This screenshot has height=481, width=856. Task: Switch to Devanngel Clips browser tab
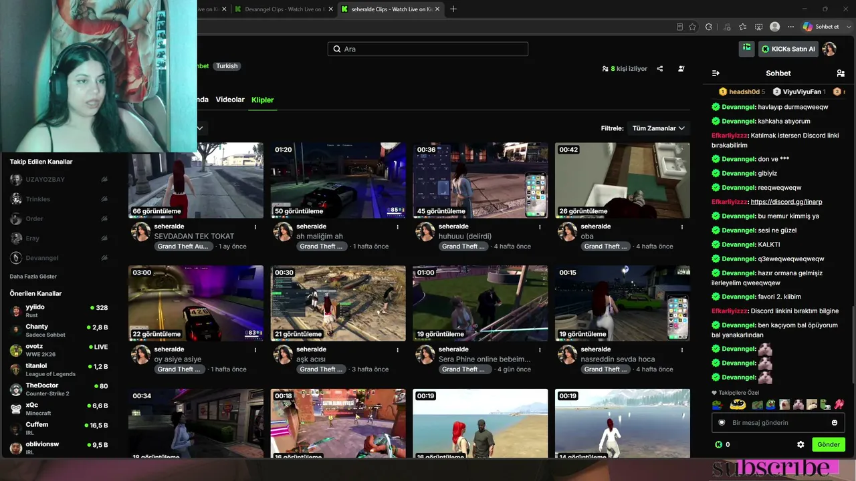coord(284,9)
